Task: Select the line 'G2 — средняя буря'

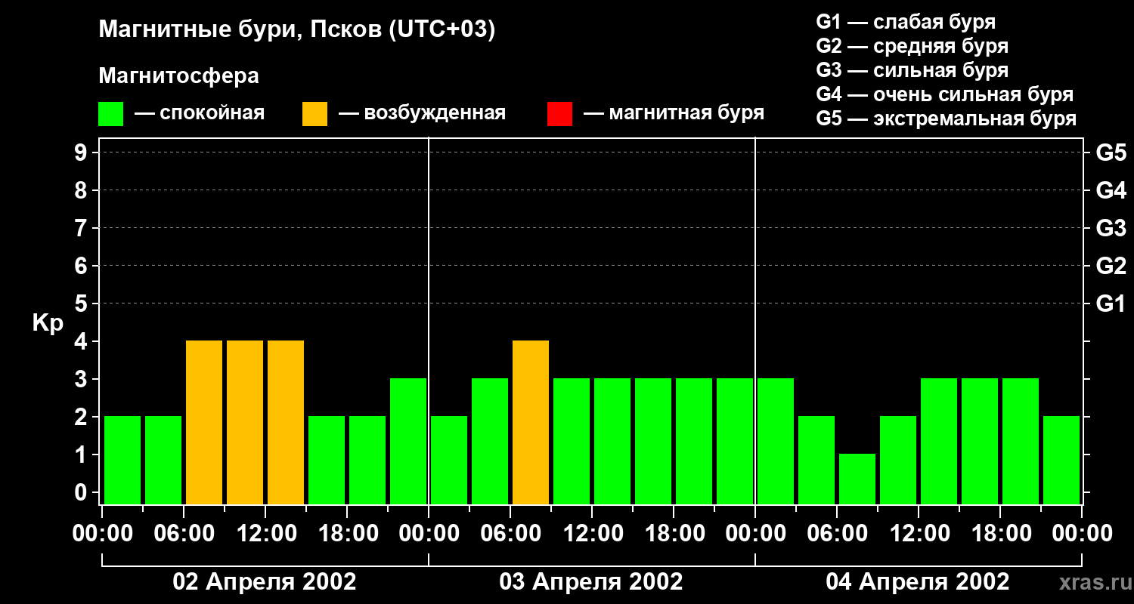Action: pos(912,46)
